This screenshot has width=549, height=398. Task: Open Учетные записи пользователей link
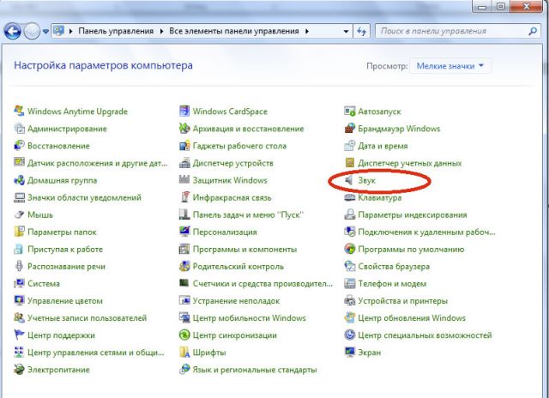point(87,318)
